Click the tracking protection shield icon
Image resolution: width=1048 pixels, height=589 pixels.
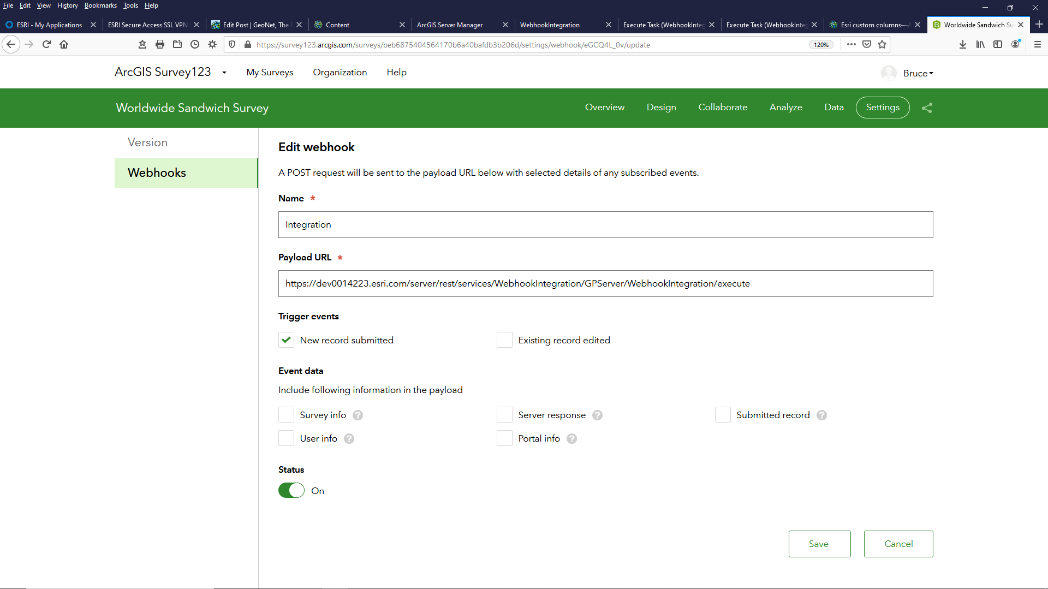tap(232, 44)
